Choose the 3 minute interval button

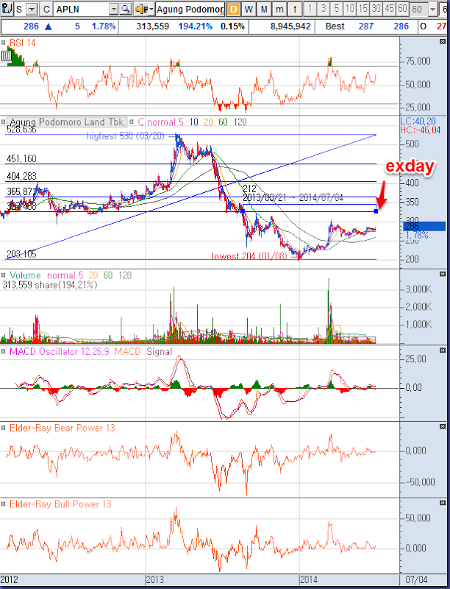[324, 9]
